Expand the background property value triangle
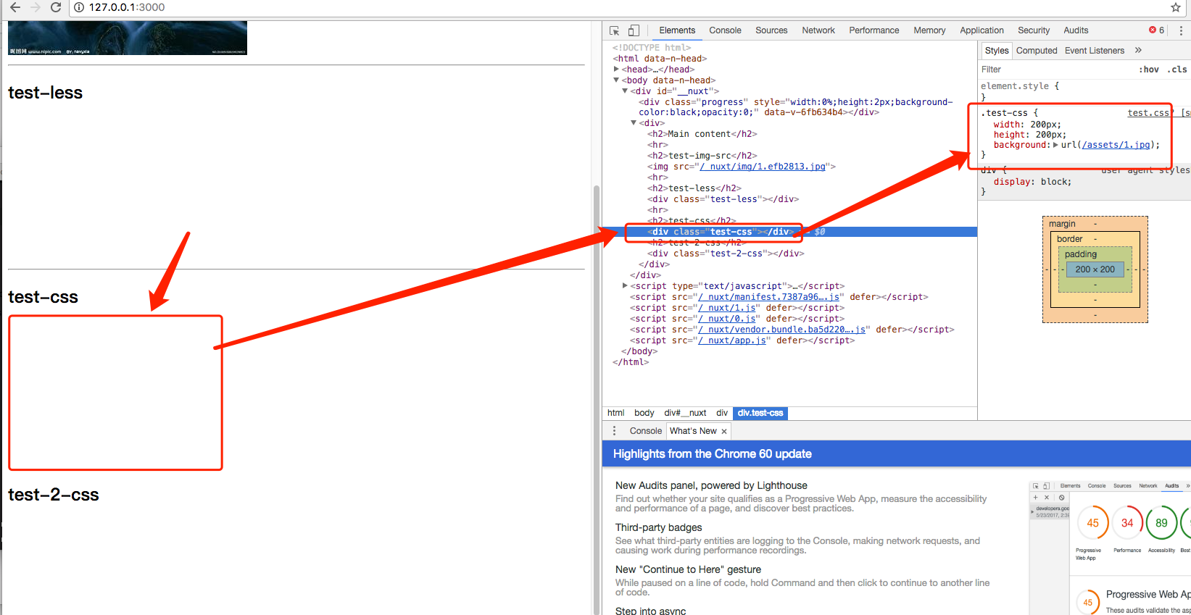Screen dimensions: 1191x615 (1055, 145)
